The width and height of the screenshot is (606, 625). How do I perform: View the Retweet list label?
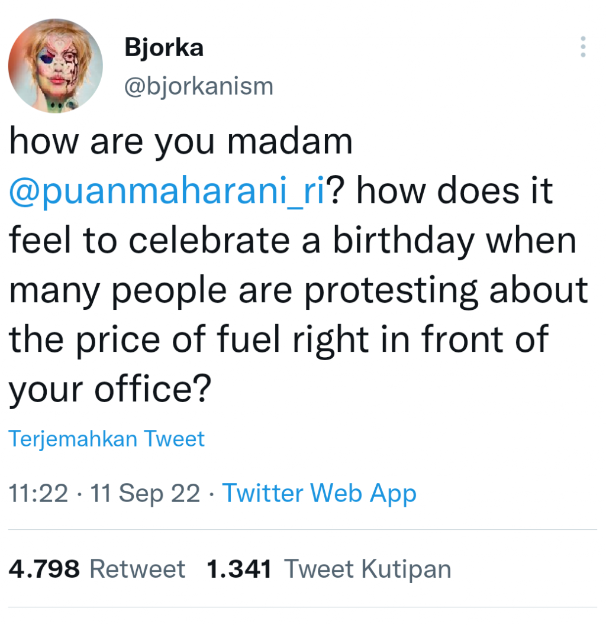click(137, 569)
